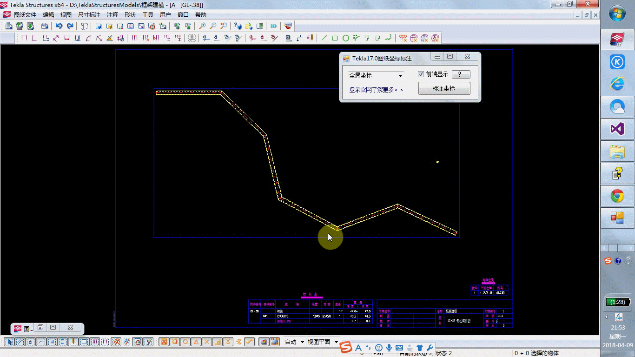Open the 窗口 menu
Image resolution: width=635 pixels, height=357 pixels.
(183, 15)
